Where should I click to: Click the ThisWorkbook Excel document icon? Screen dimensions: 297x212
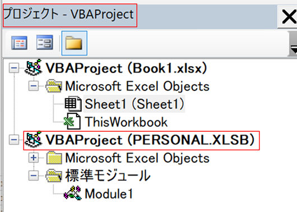coord(72,121)
